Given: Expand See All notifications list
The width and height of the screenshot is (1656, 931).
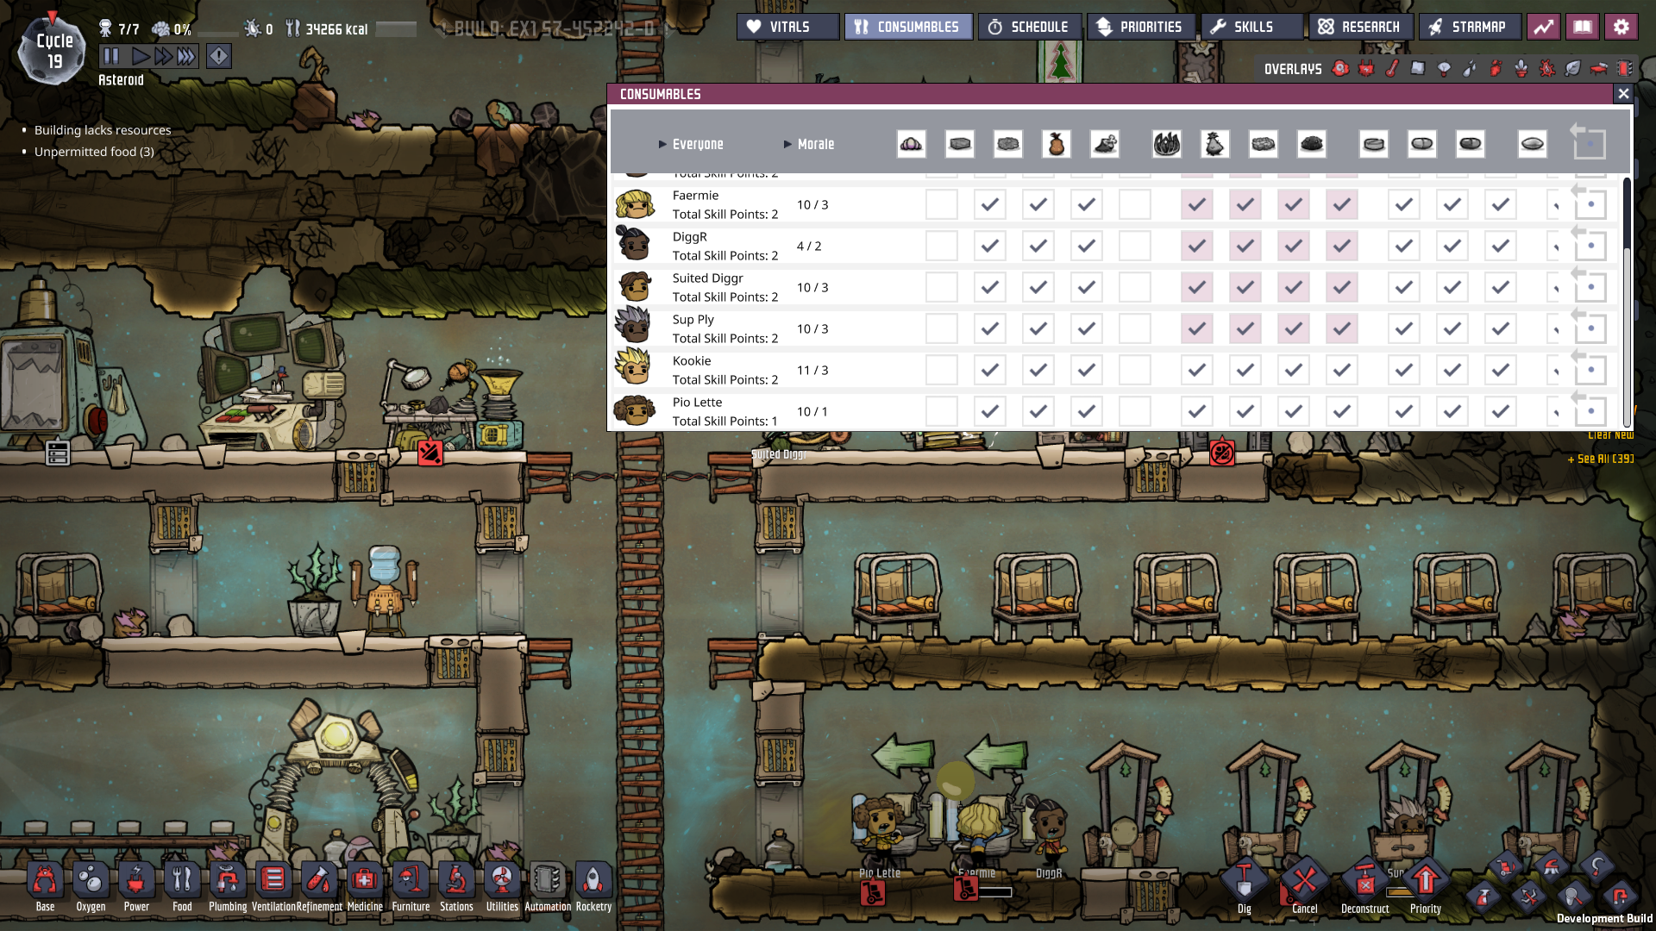Looking at the screenshot, I should pyautogui.click(x=1601, y=459).
